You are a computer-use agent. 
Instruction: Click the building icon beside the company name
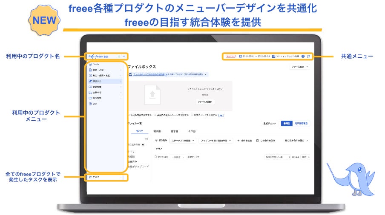(273, 57)
